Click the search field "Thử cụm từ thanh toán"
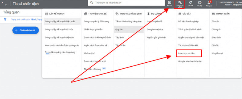This screenshot has width=242, height=99. 126,3
